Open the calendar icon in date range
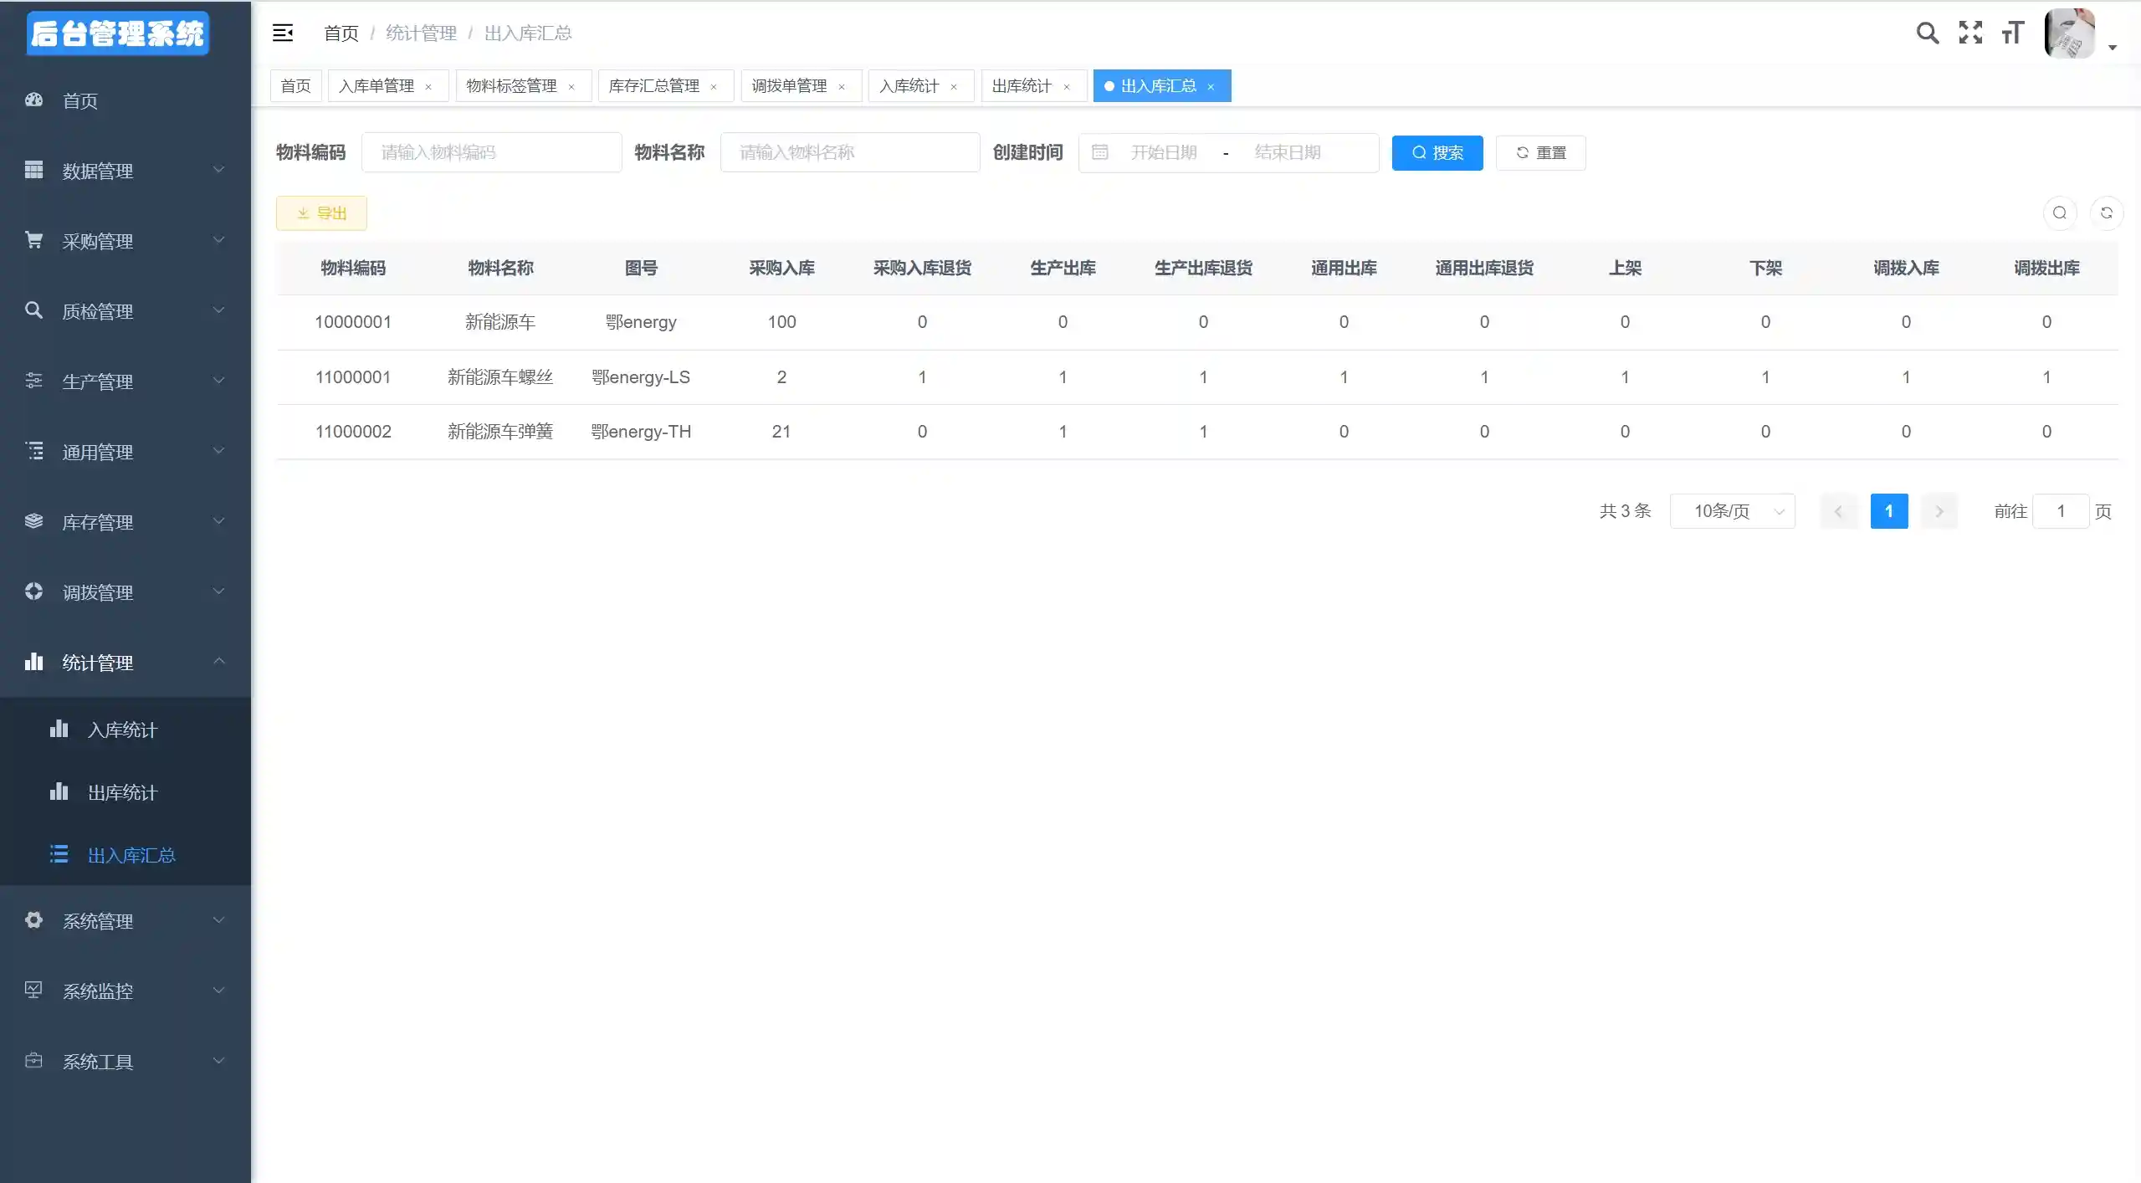2141x1183 pixels. [x=1099, y=152]
